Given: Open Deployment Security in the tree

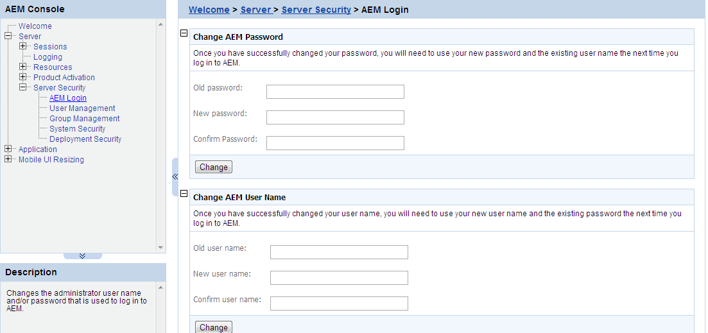Looking at the screenshot, I should tap(85, 139).
